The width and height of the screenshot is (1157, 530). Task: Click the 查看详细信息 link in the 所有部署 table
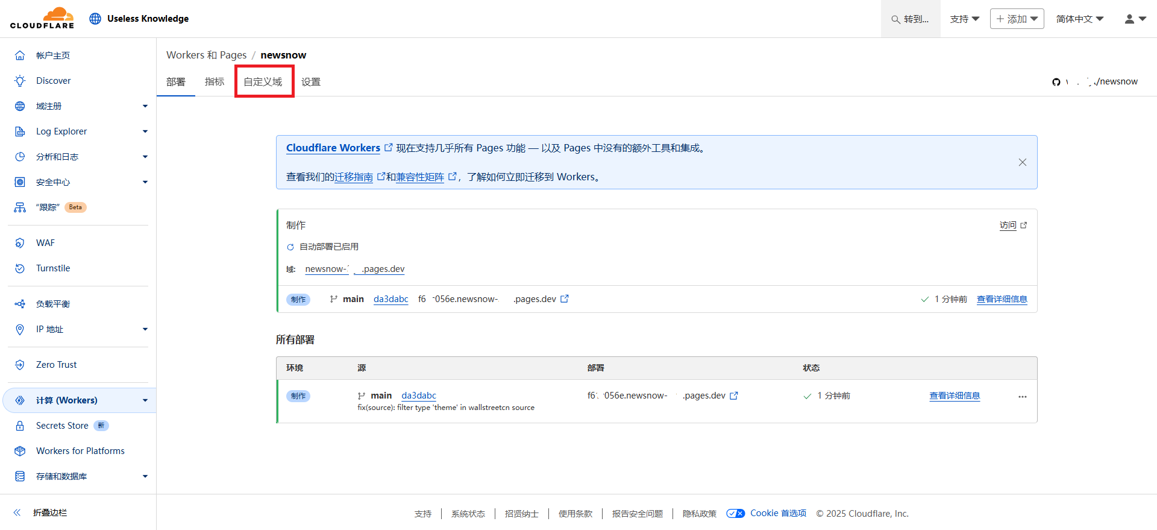955,396
